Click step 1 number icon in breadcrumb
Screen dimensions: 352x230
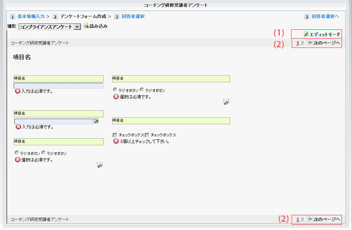(12, 16)
